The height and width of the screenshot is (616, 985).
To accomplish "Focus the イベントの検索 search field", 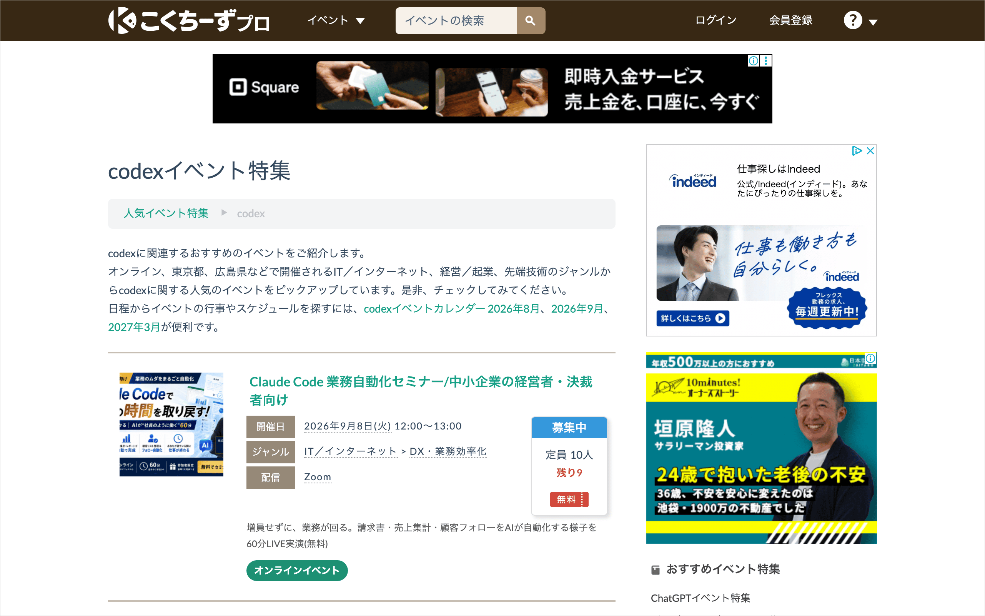I will pos(456,21).
